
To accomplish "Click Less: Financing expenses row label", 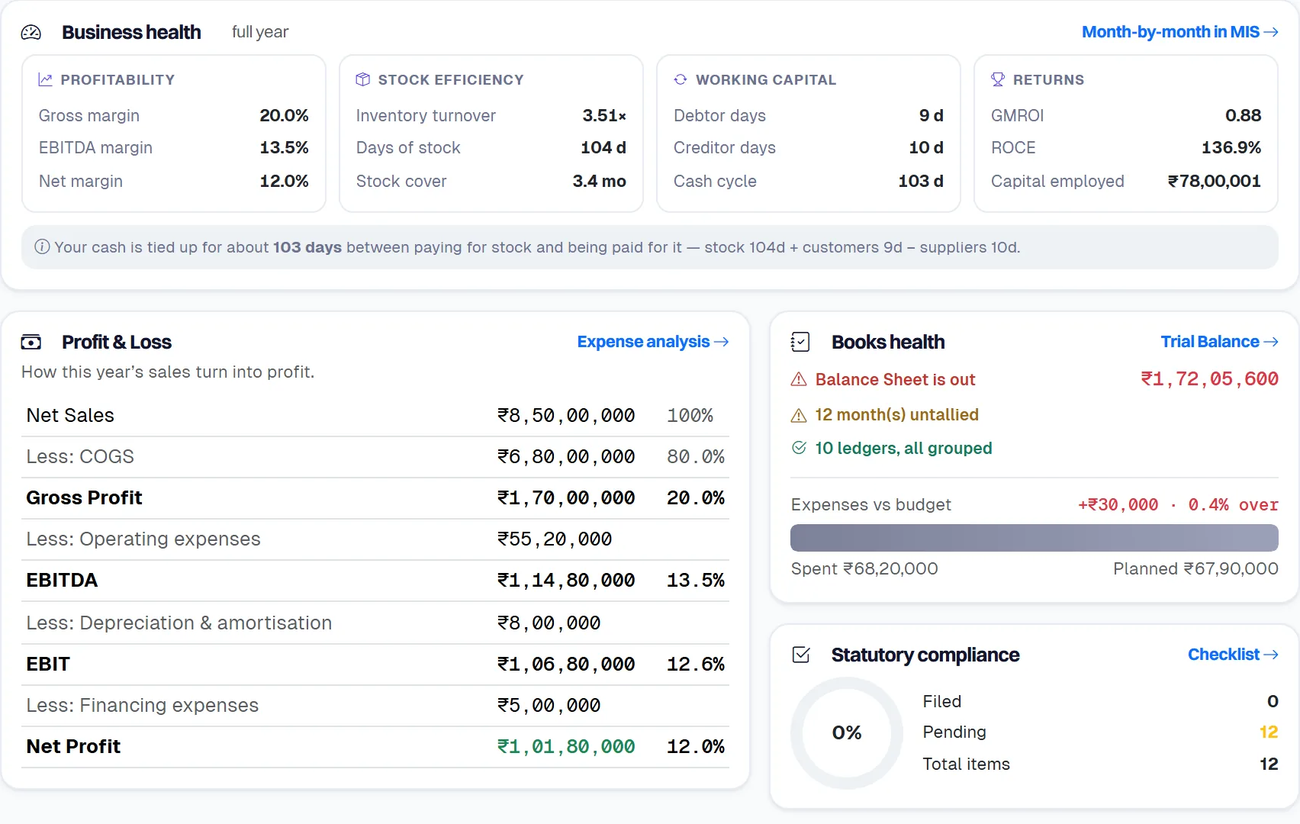I will coord(143,705).
